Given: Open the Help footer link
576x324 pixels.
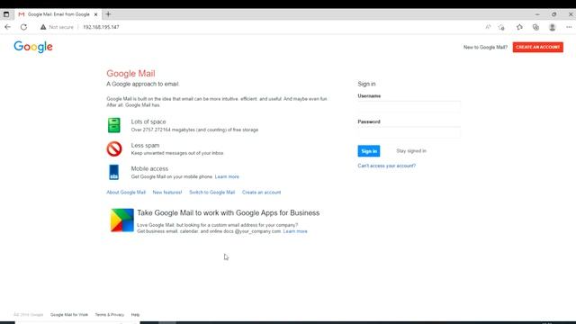Looking at the screenshot, I should tap(135, 314).
